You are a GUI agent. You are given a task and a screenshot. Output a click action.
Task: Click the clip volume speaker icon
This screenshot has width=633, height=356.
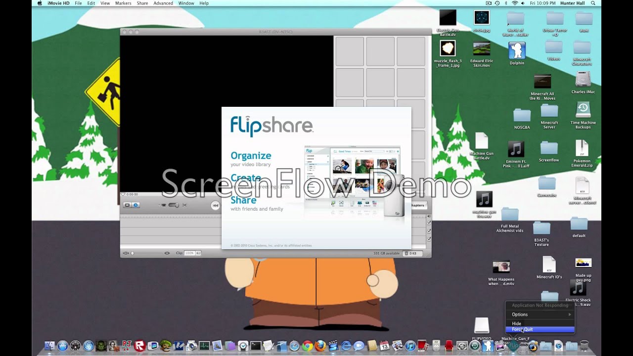point(198,253)
